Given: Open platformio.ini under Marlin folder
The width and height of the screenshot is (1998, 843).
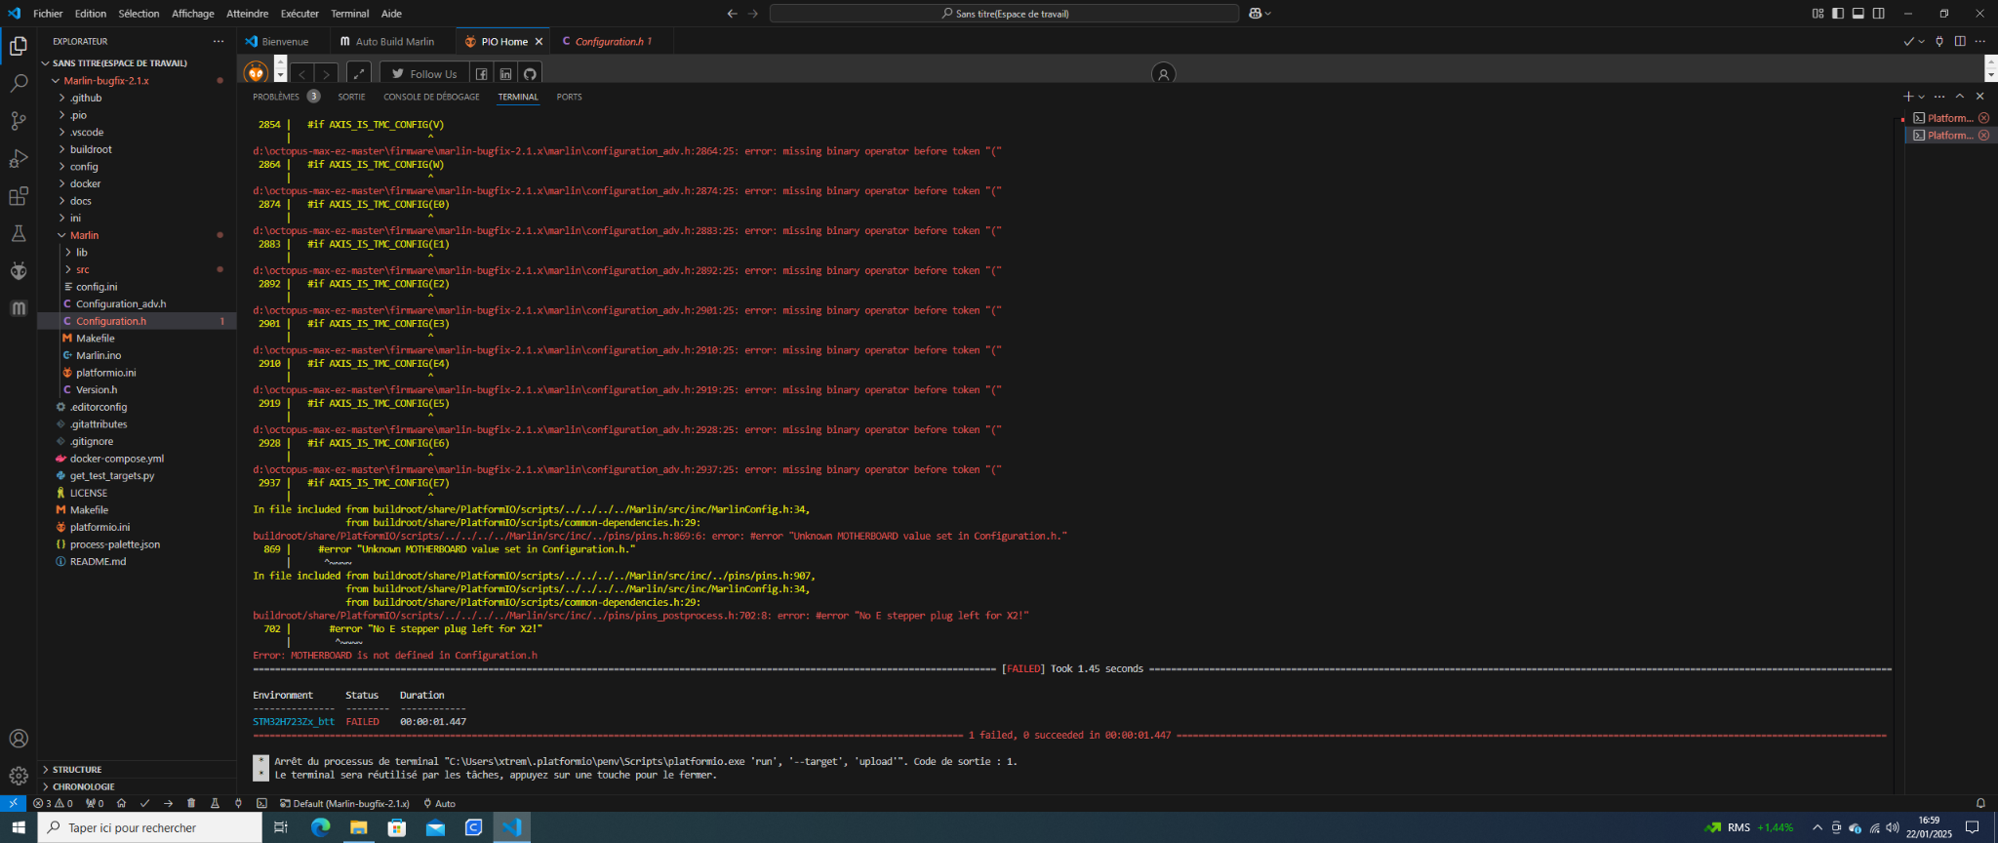Looking at the screenshot, I should click(x=106, y=373).
